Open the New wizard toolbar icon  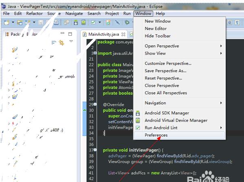point(7,22)
